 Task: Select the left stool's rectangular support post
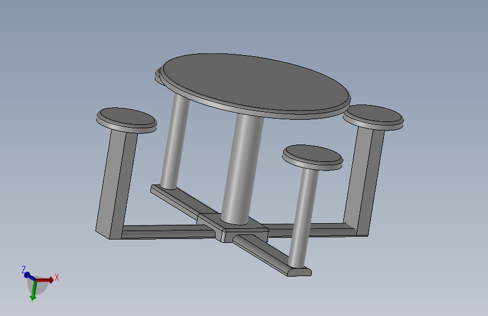116,184
